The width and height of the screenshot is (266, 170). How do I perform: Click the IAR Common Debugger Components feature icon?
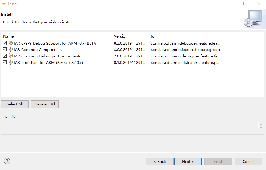[x=11, y=56]
